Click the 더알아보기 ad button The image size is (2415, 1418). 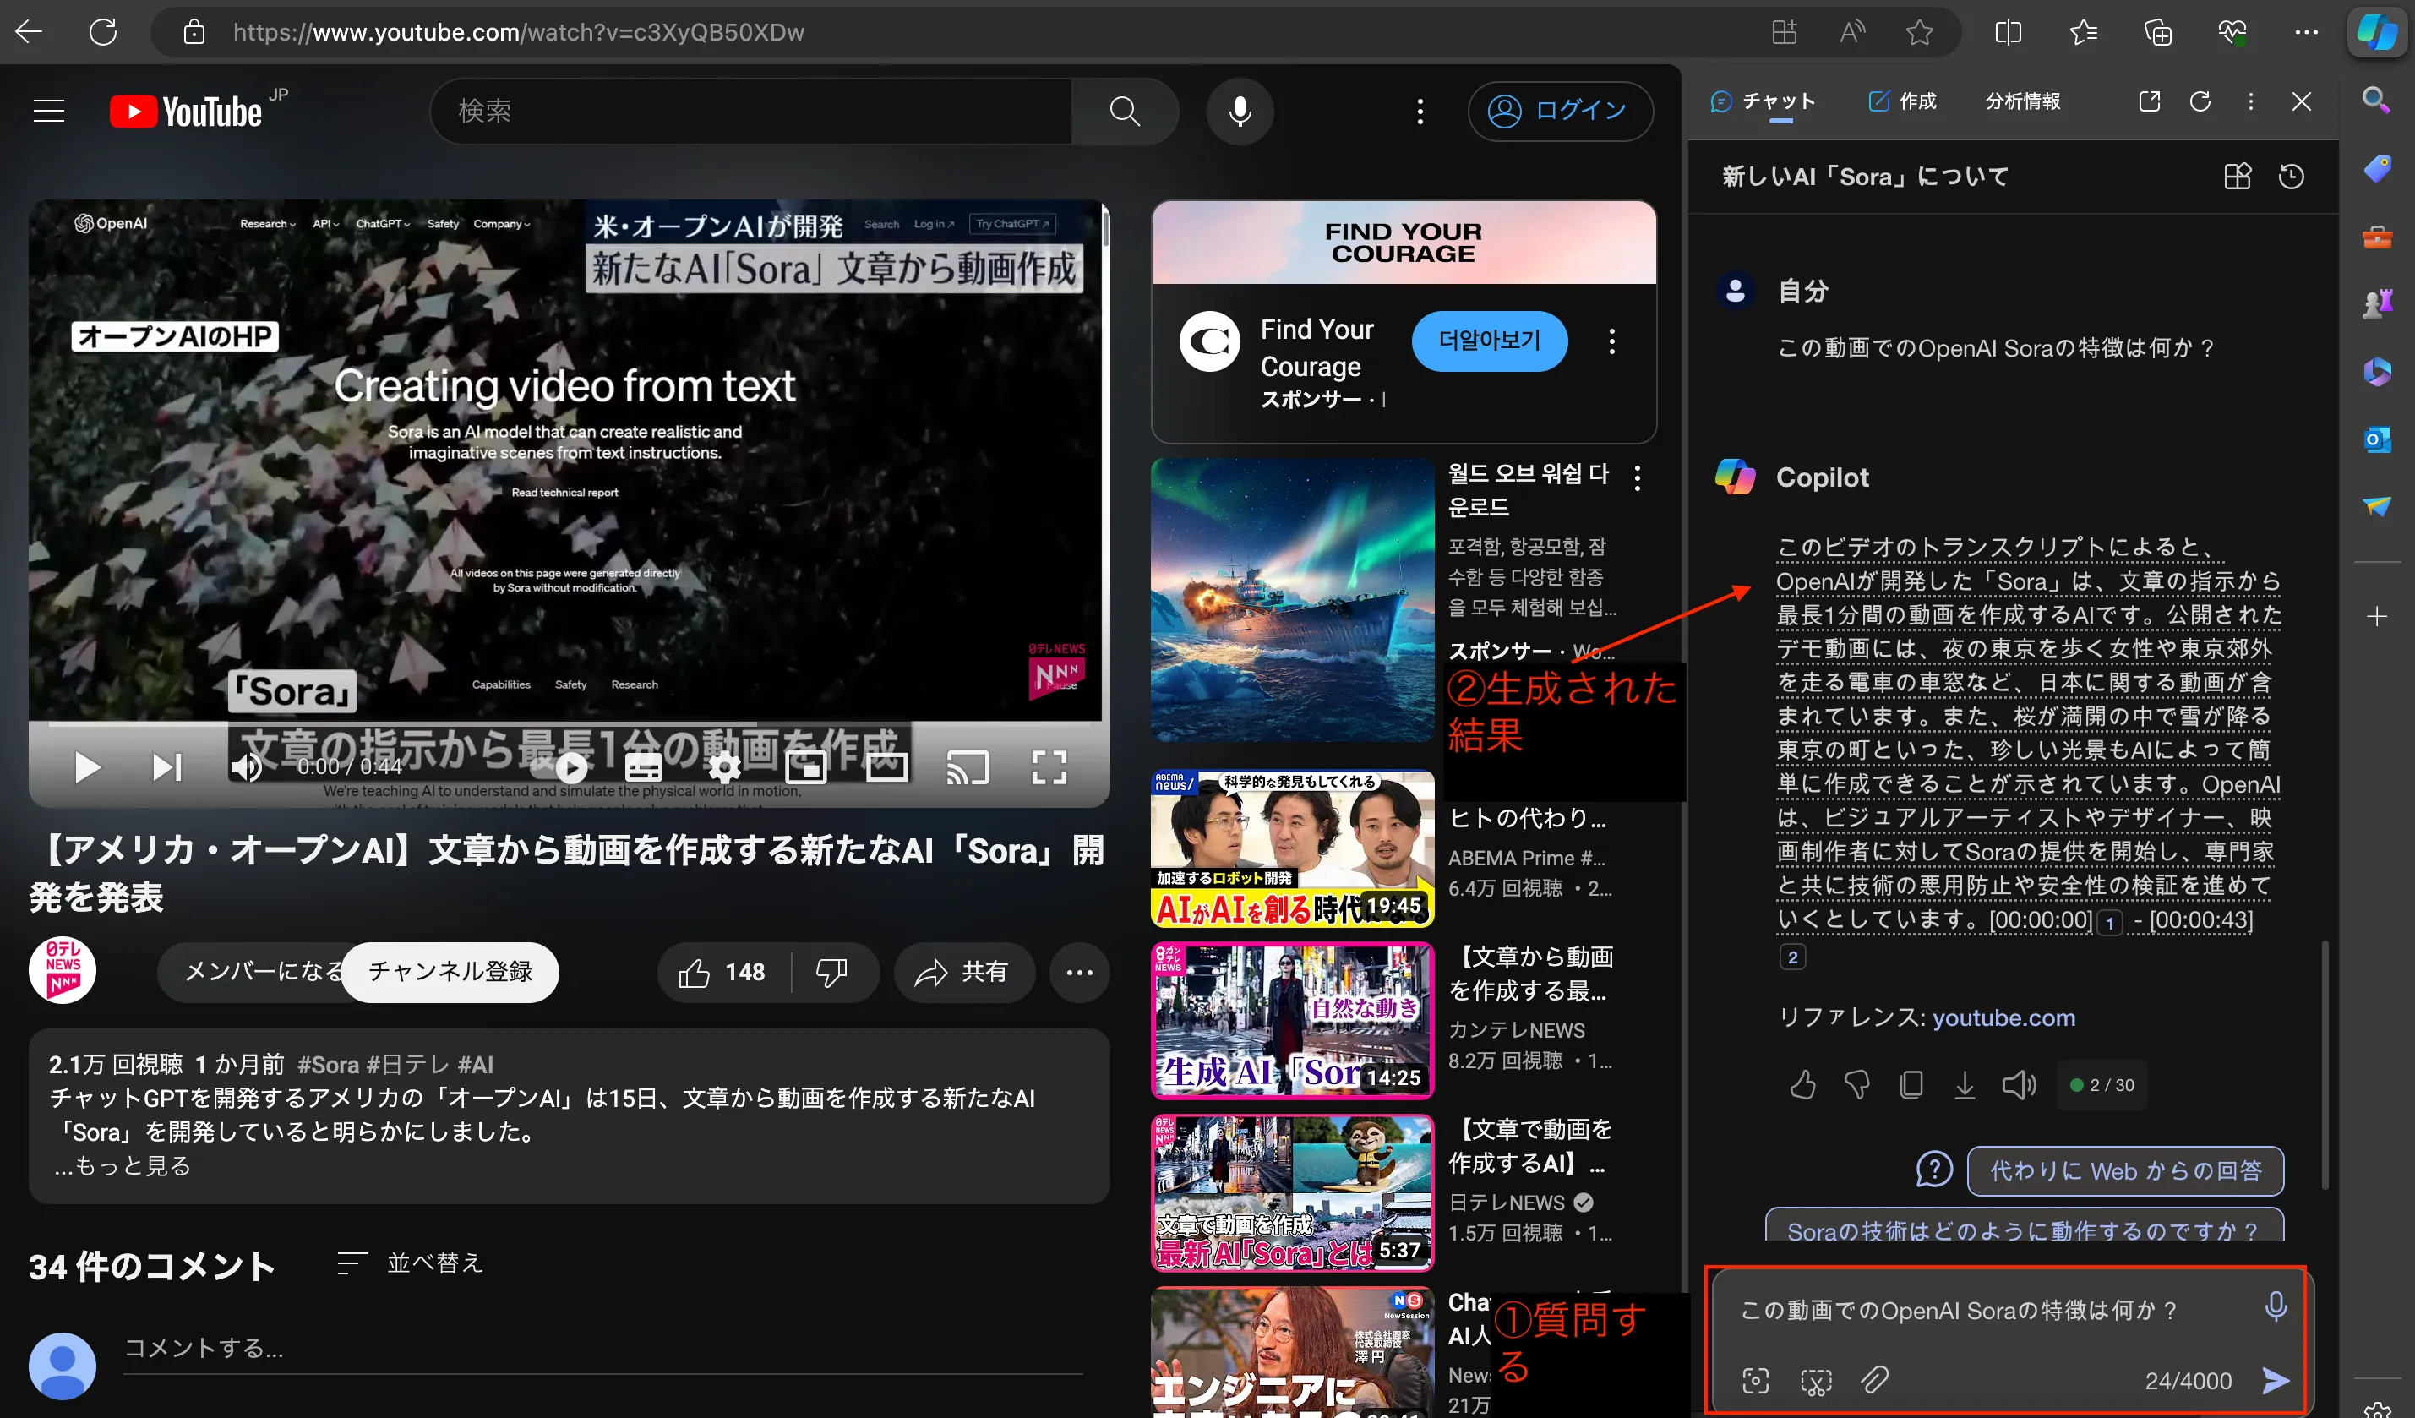tap(1489, 341)
